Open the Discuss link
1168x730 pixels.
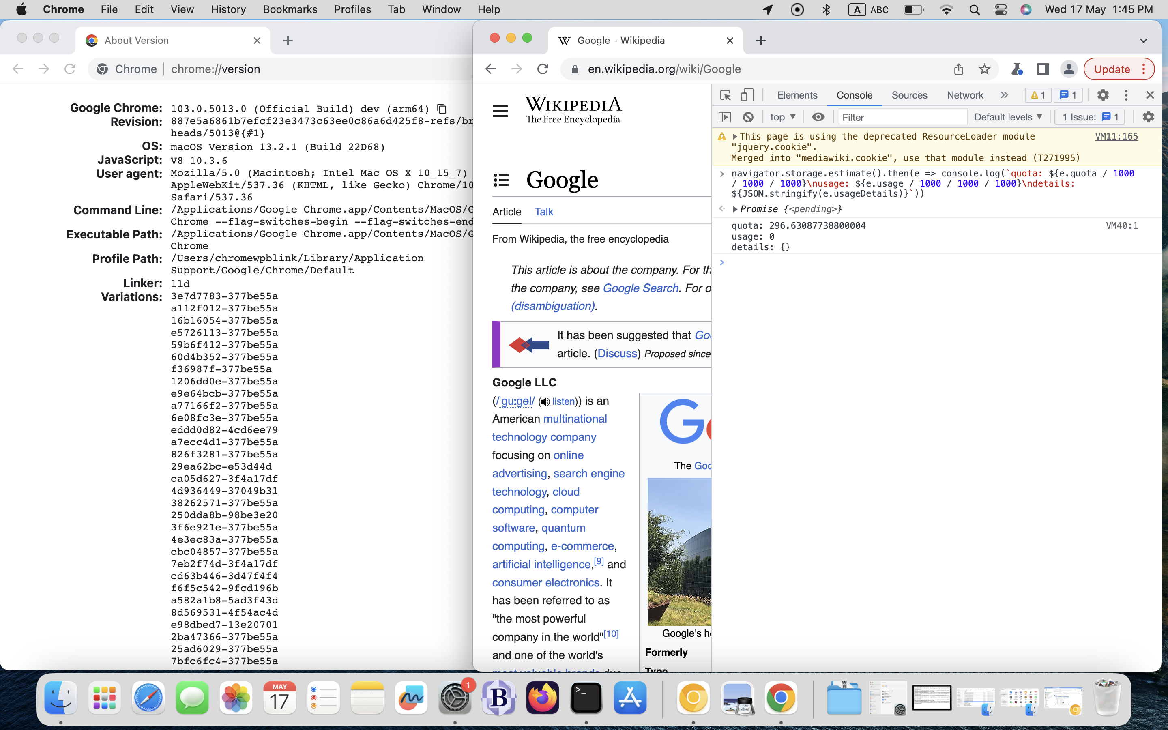coord(617,353)
